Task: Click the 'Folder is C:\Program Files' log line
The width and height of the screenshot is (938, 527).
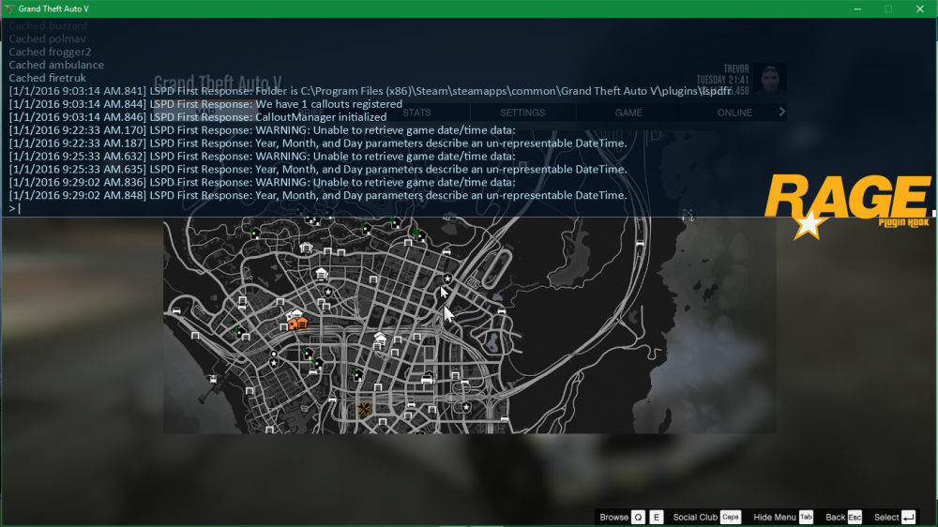Action: [370, 91]
